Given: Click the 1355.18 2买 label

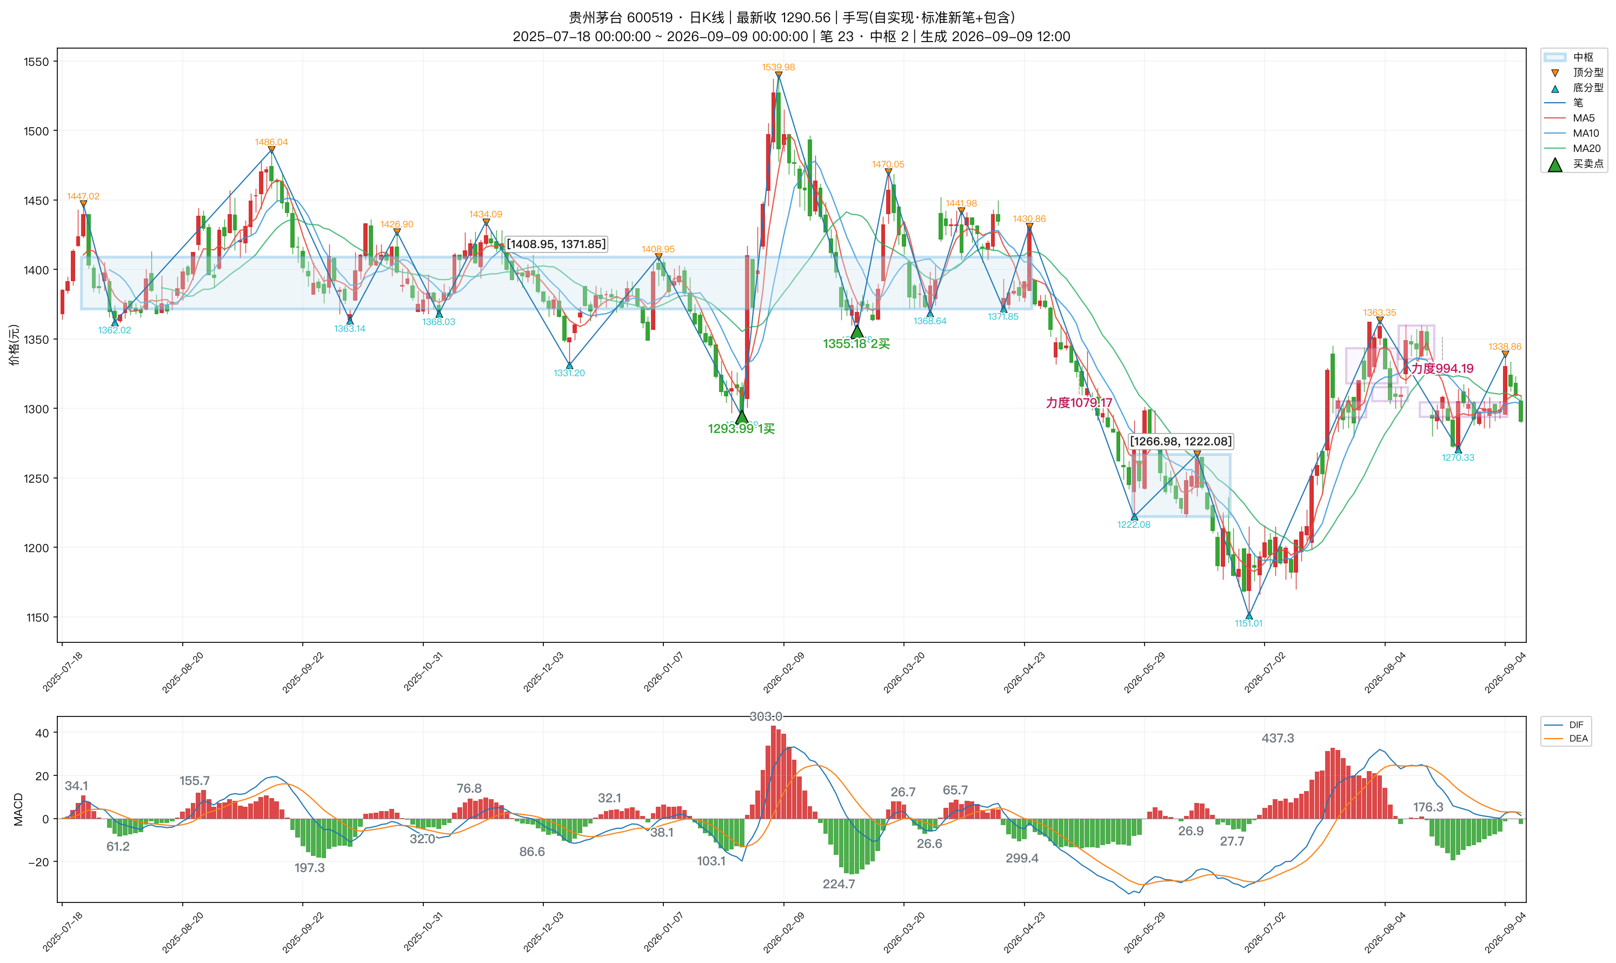Looking at the screenshot, I should click(856, 344).
